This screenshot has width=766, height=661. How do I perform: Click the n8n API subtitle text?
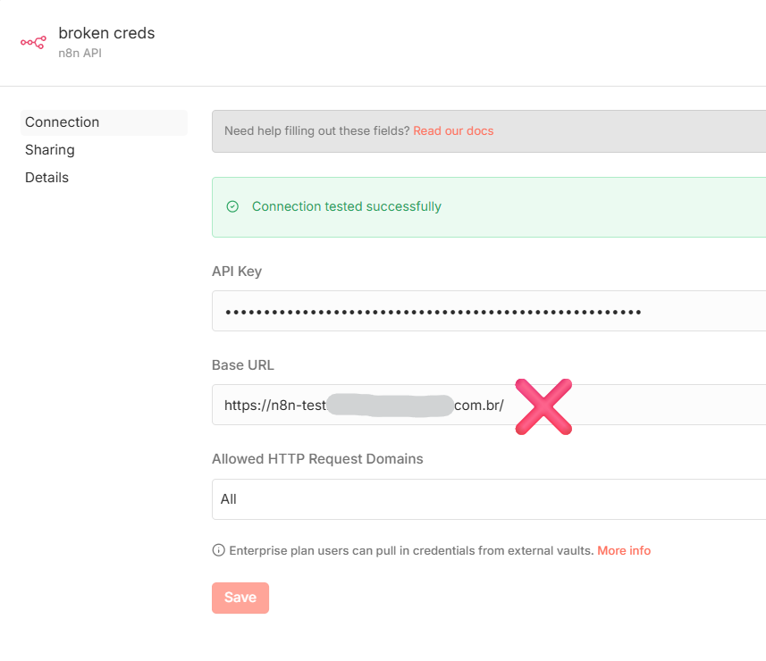(87, 54)
